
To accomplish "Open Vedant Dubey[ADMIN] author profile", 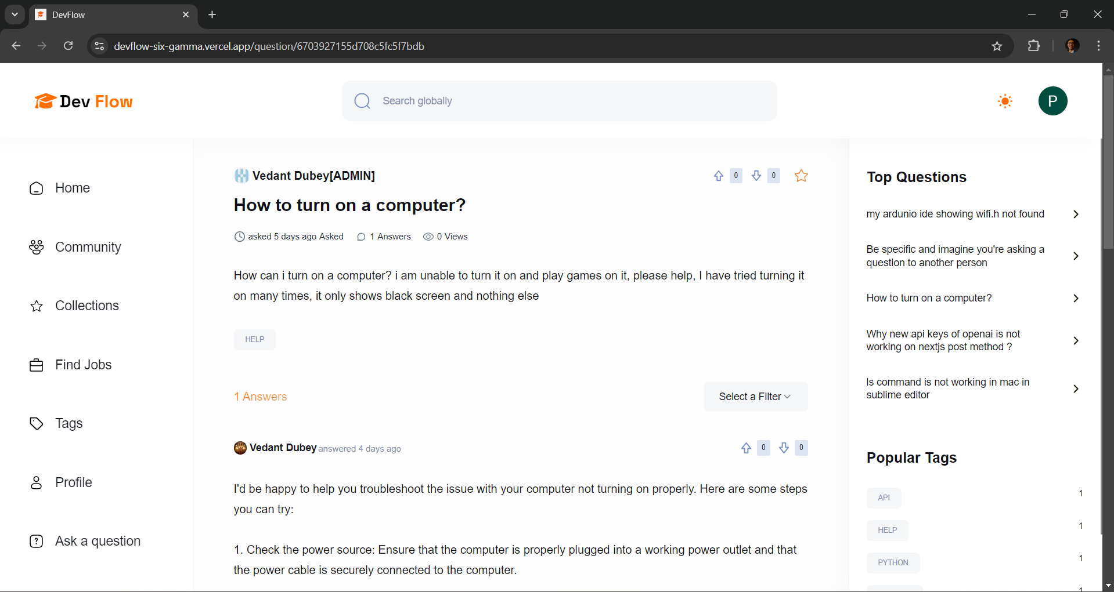I will pyautogui.click(x=313, y=176).
